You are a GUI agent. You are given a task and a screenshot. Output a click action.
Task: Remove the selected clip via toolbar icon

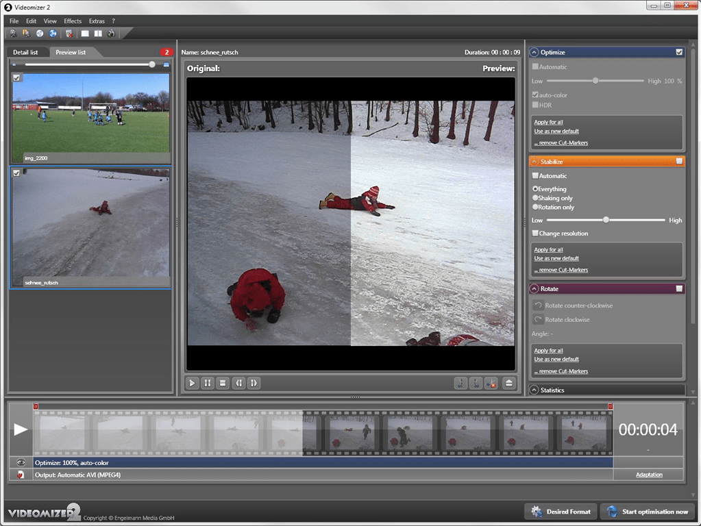point(69,33)
